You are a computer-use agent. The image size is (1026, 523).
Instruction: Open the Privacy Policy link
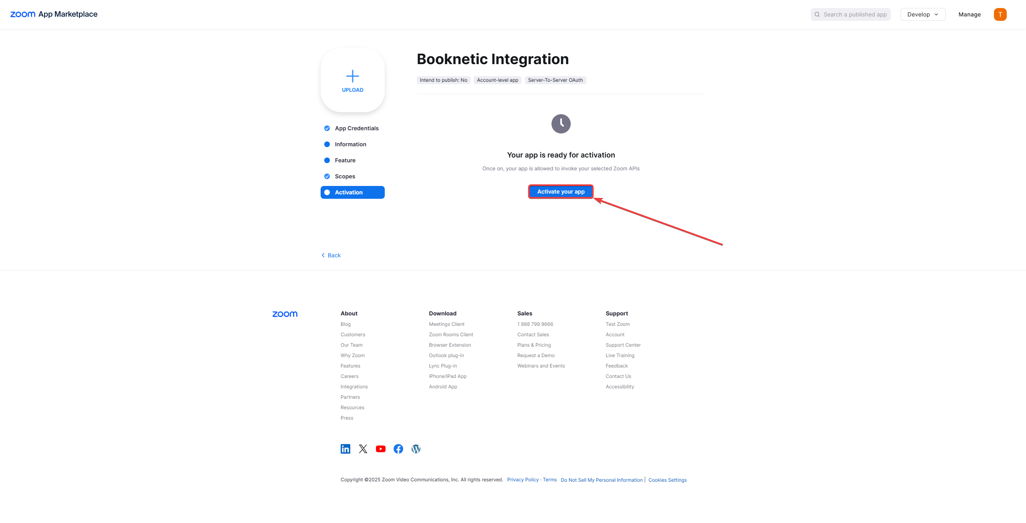pyautogui.click(x=523, y=480)
